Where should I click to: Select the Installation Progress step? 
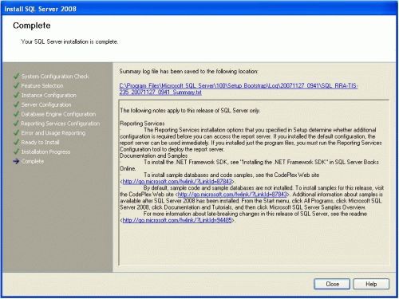coord(45,151)
